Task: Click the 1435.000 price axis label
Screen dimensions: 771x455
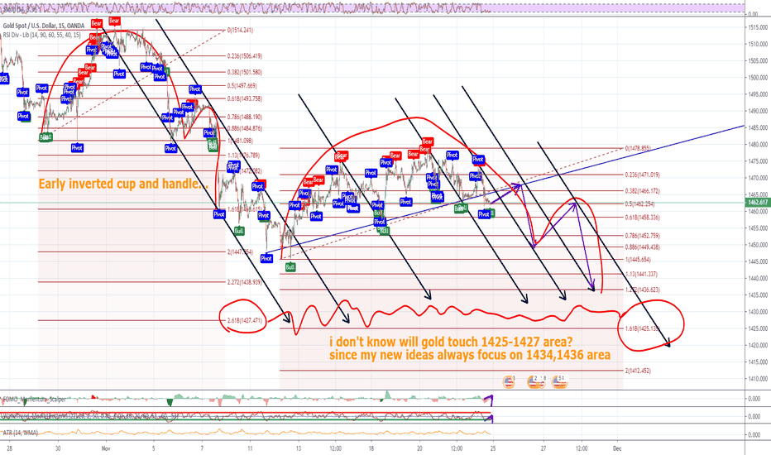Action: pos(758,295)
